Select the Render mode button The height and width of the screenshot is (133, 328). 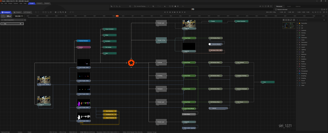point(47,3)
